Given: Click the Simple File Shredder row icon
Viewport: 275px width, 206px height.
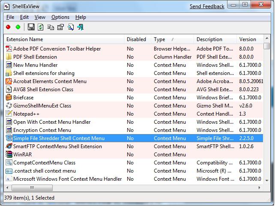Looking at the screenshot, I should [9, 138].
